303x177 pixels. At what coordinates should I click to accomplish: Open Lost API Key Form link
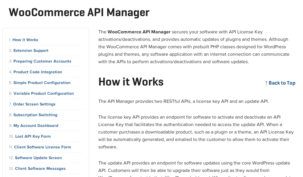point(33,136)
